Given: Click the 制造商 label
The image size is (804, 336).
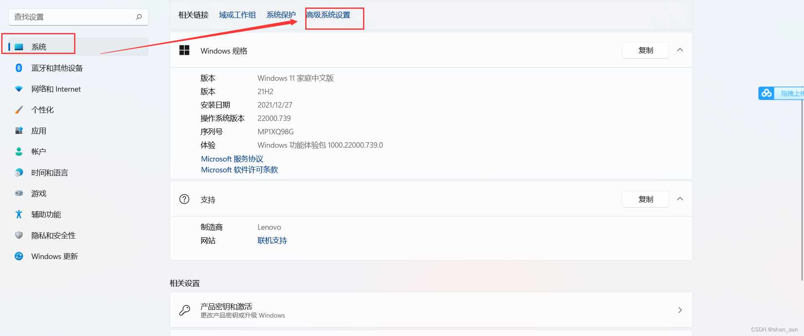Looking at the screenshot, I should coord(211,227).
